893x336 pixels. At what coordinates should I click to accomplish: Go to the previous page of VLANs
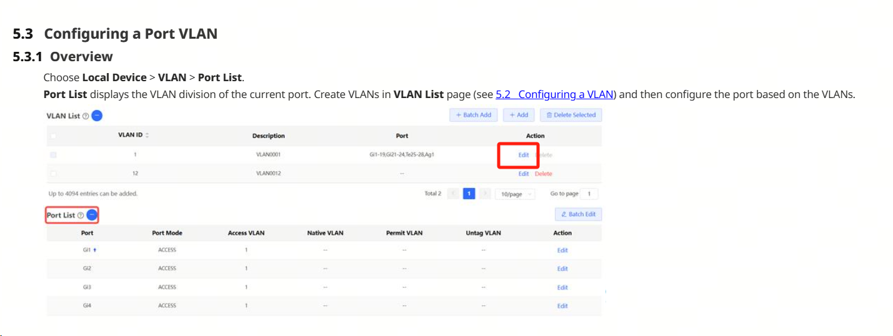453,194
